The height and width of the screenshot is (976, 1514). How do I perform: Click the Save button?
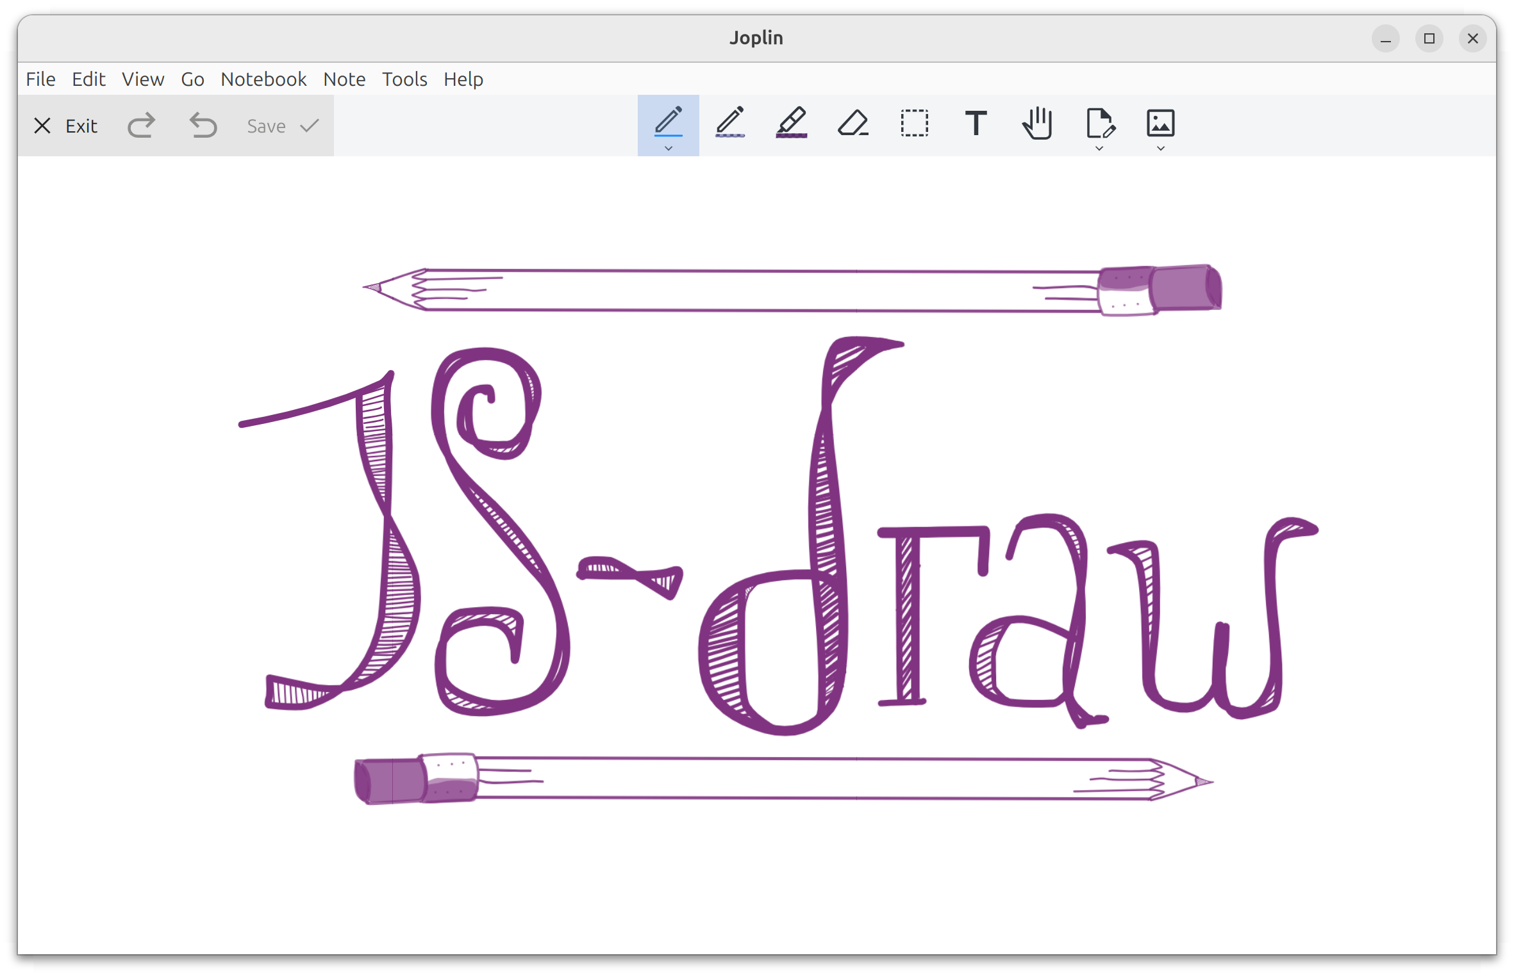(x=282, y=126)
